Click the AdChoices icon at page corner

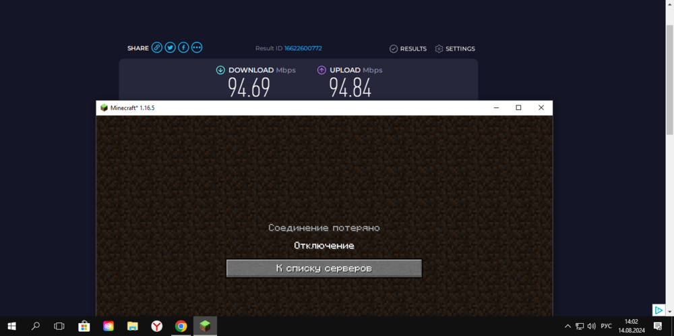(x=658, y=310)
